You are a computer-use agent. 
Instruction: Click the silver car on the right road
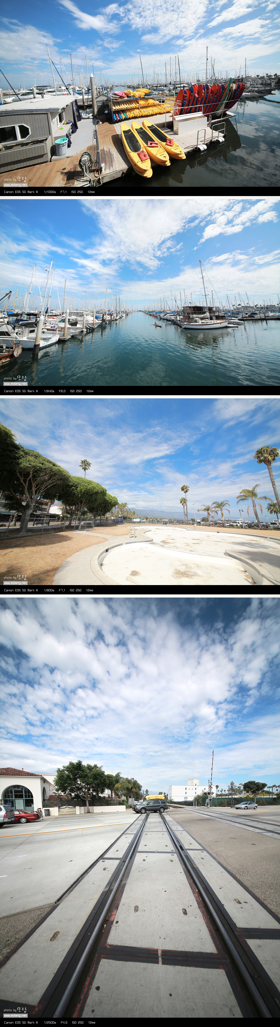[x=246, y=806]
